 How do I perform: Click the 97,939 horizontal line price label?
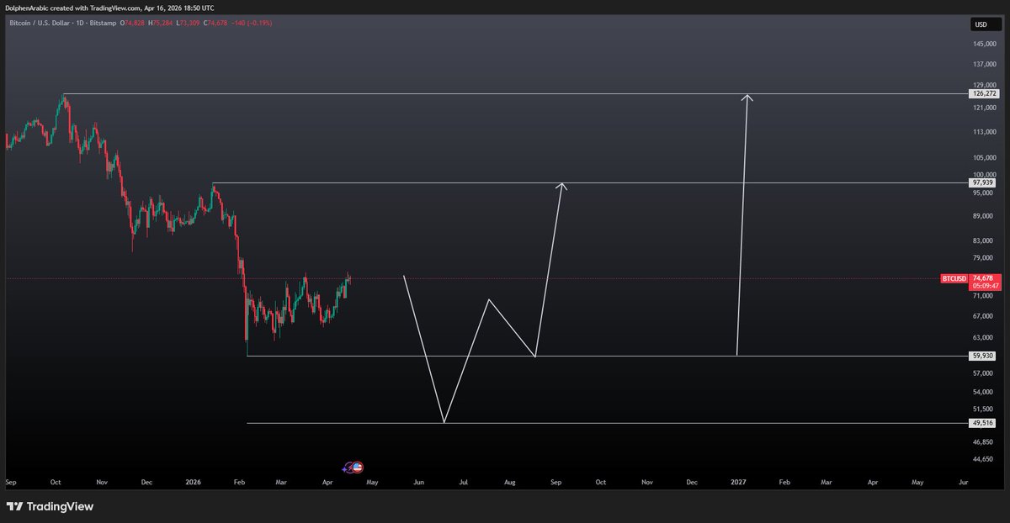(x=983, y=182)
